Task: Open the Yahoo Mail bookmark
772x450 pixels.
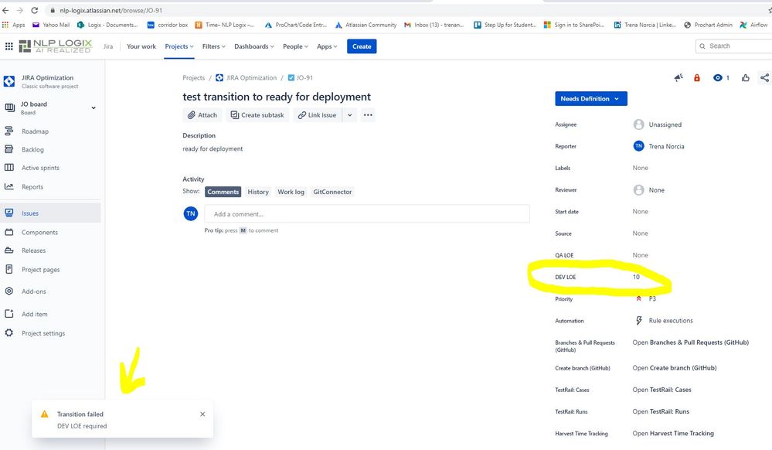Action: [x=51, y=25]
